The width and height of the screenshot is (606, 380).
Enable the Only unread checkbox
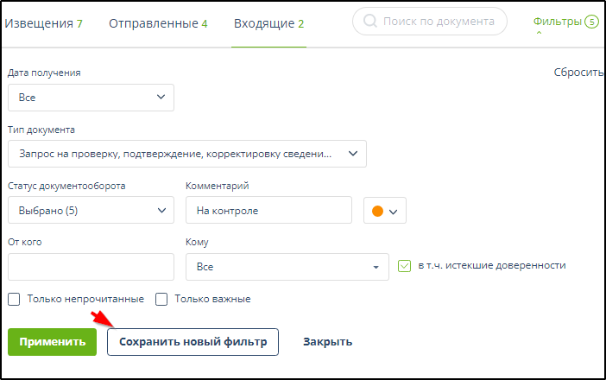pos(14,299)
